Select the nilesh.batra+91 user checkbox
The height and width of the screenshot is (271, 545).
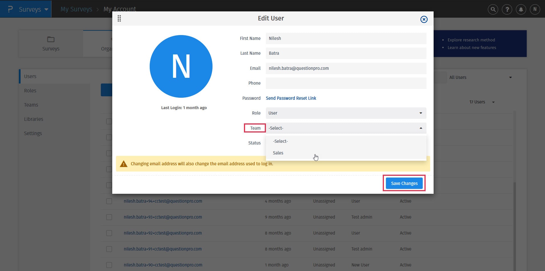point(109,249)
